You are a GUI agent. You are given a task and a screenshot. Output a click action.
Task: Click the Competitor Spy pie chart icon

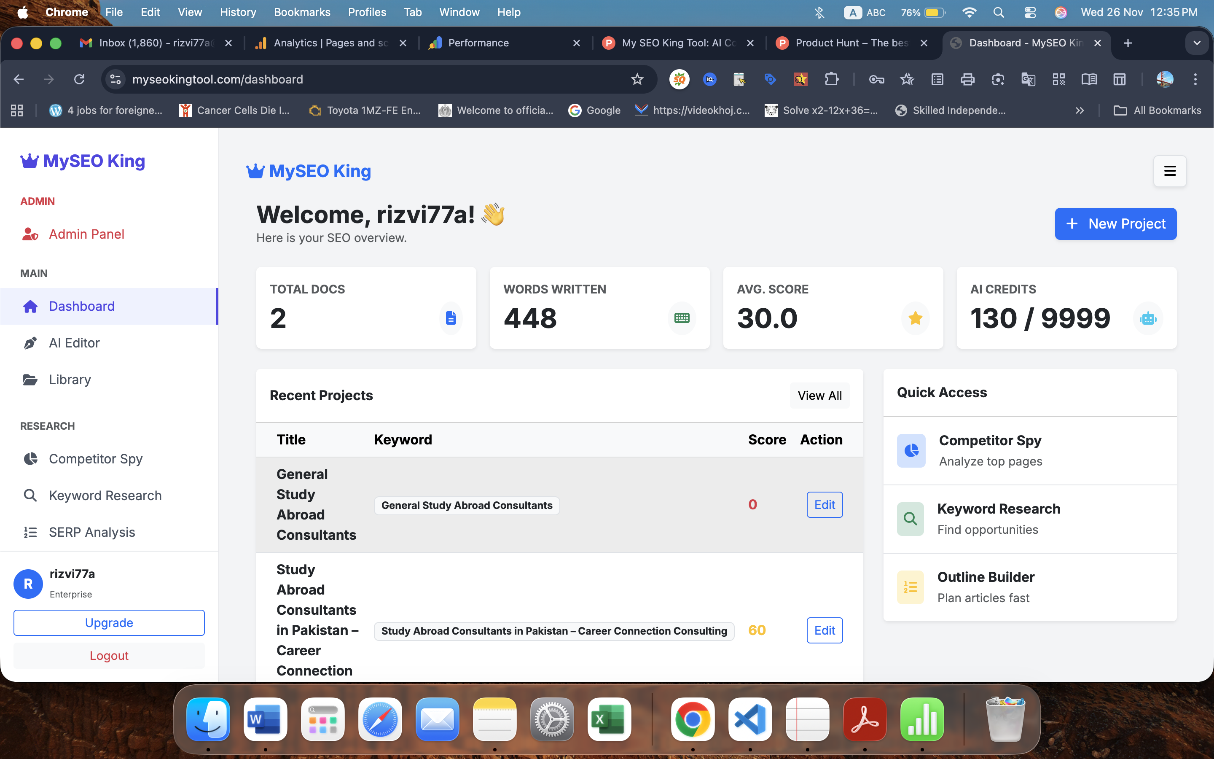pos(31,458)
